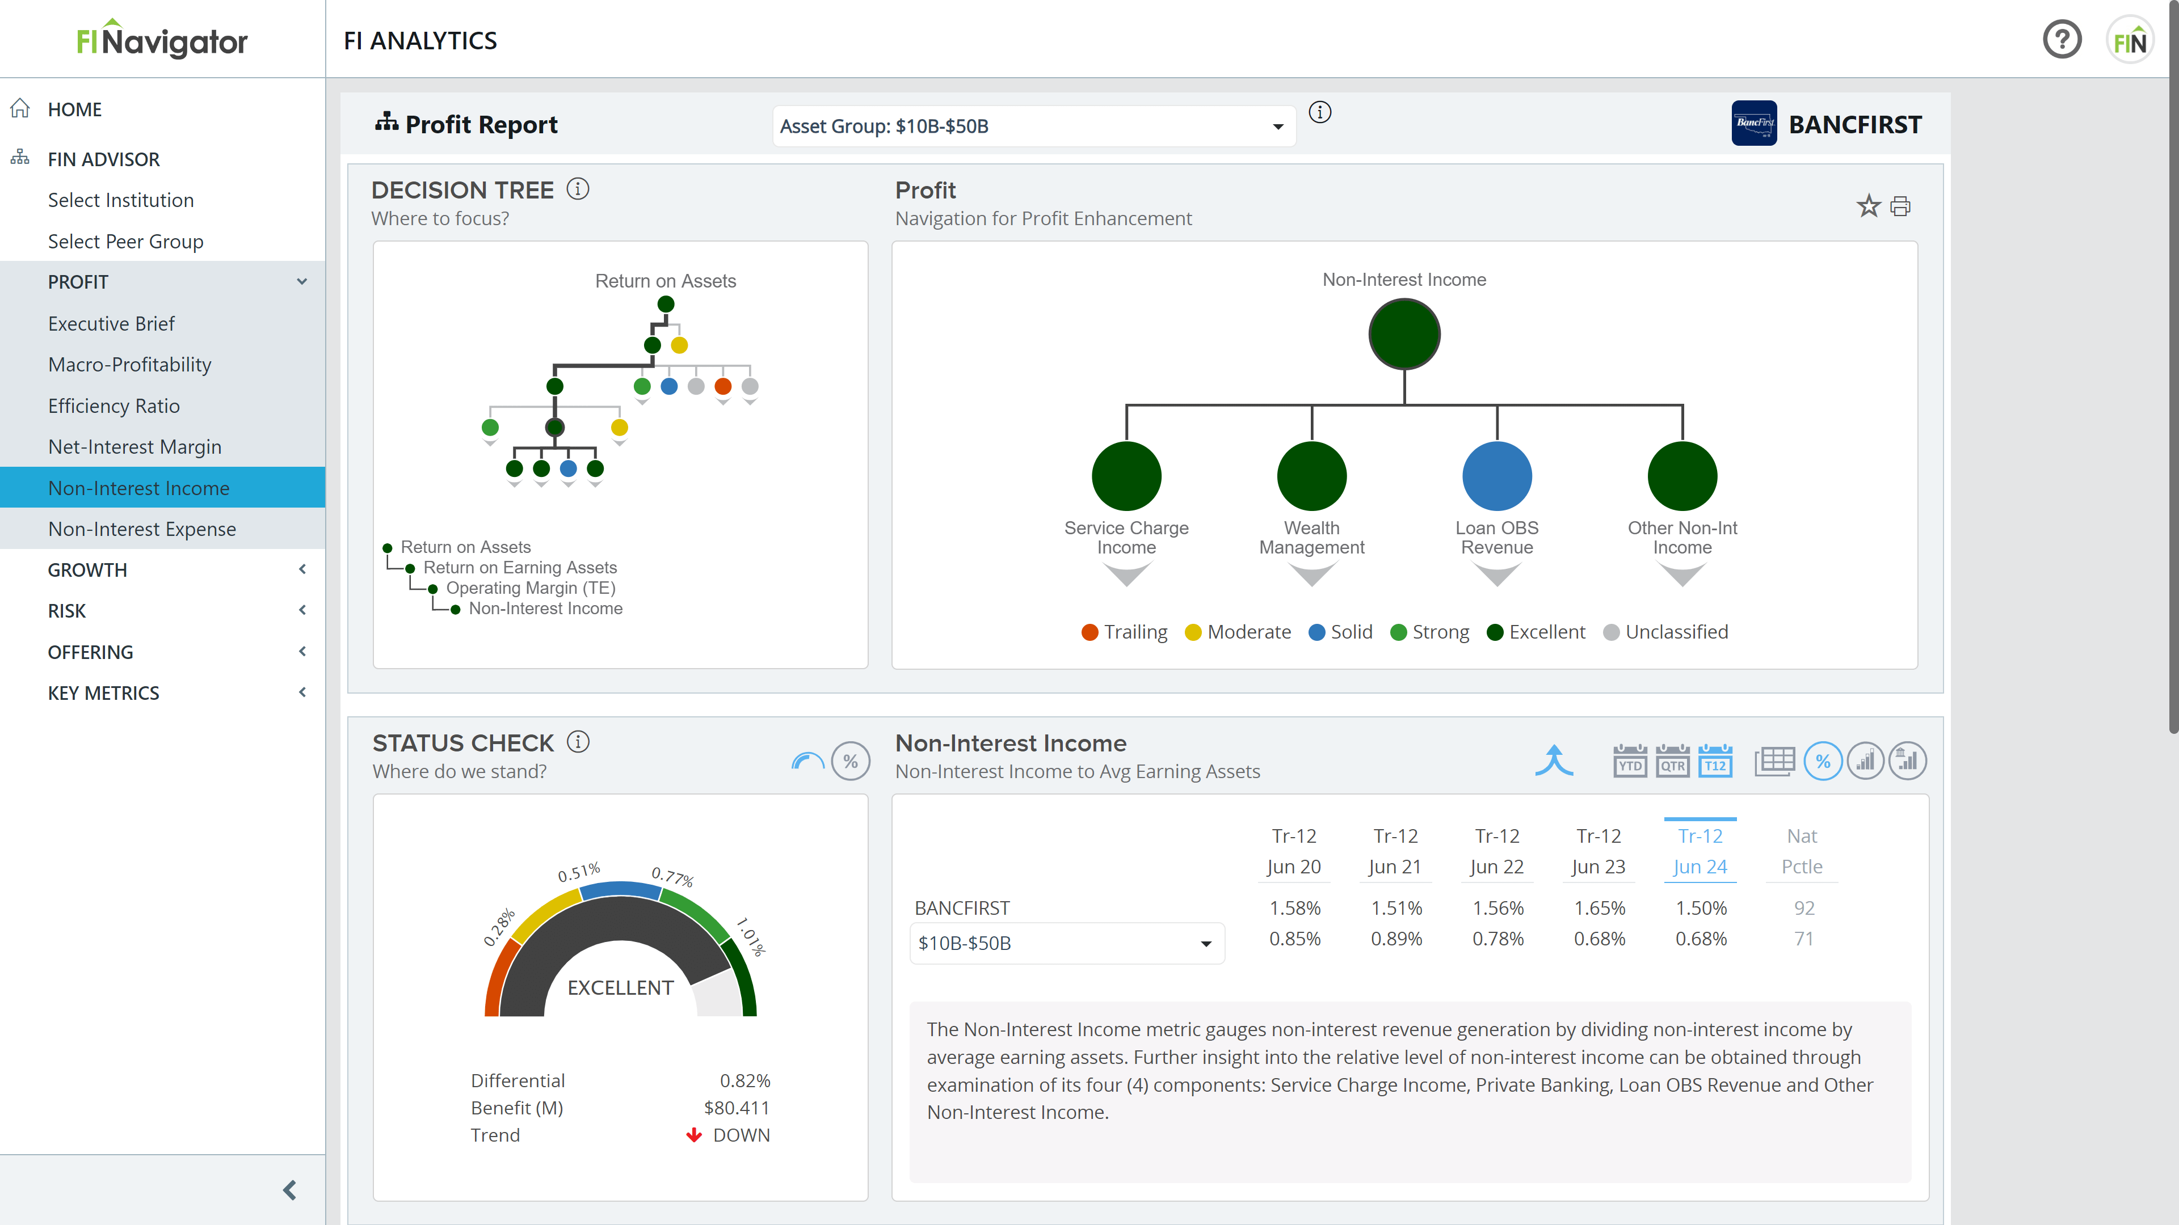Select the T12 calendar period

[x=1715, y=761]
